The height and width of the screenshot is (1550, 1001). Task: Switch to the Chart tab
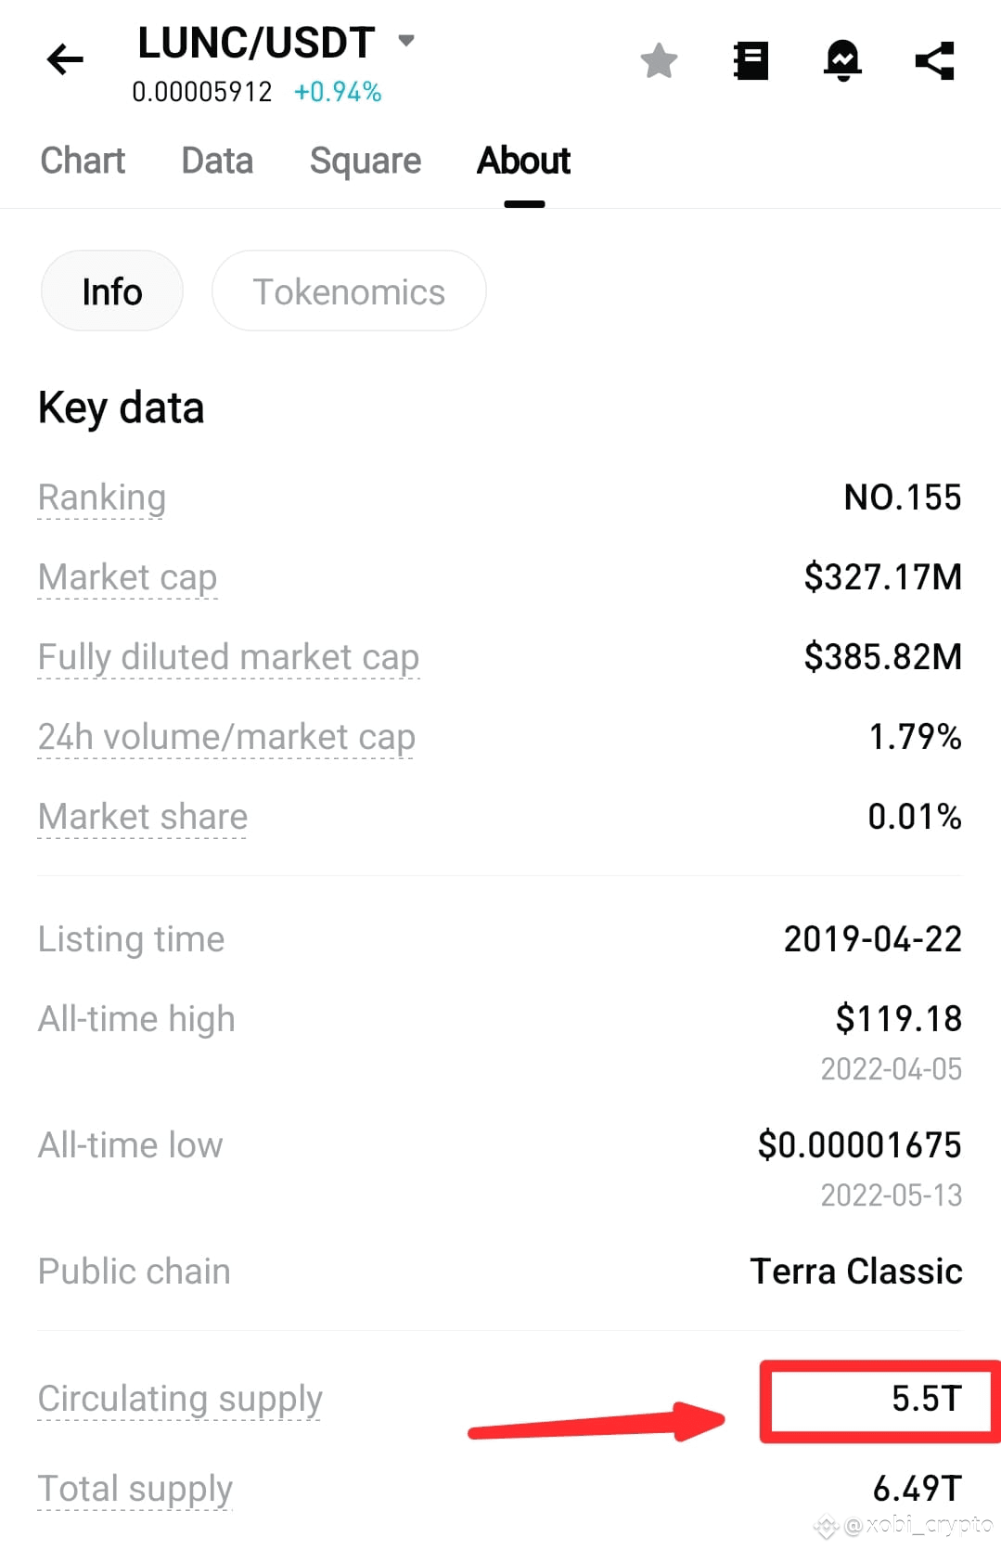click(x=83, y=161)
